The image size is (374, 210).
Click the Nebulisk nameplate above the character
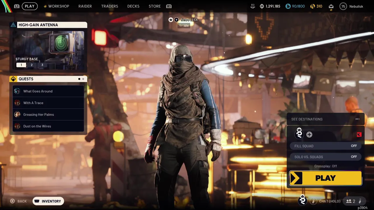189,20
